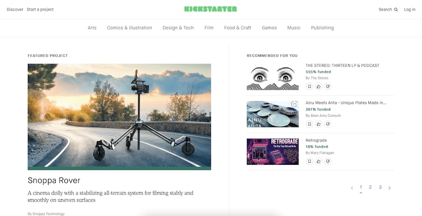Image resolution: width=422 pixels, height=216 pixels.
Task: Give Retrograde a thumbs down
Action: point(328,161)
